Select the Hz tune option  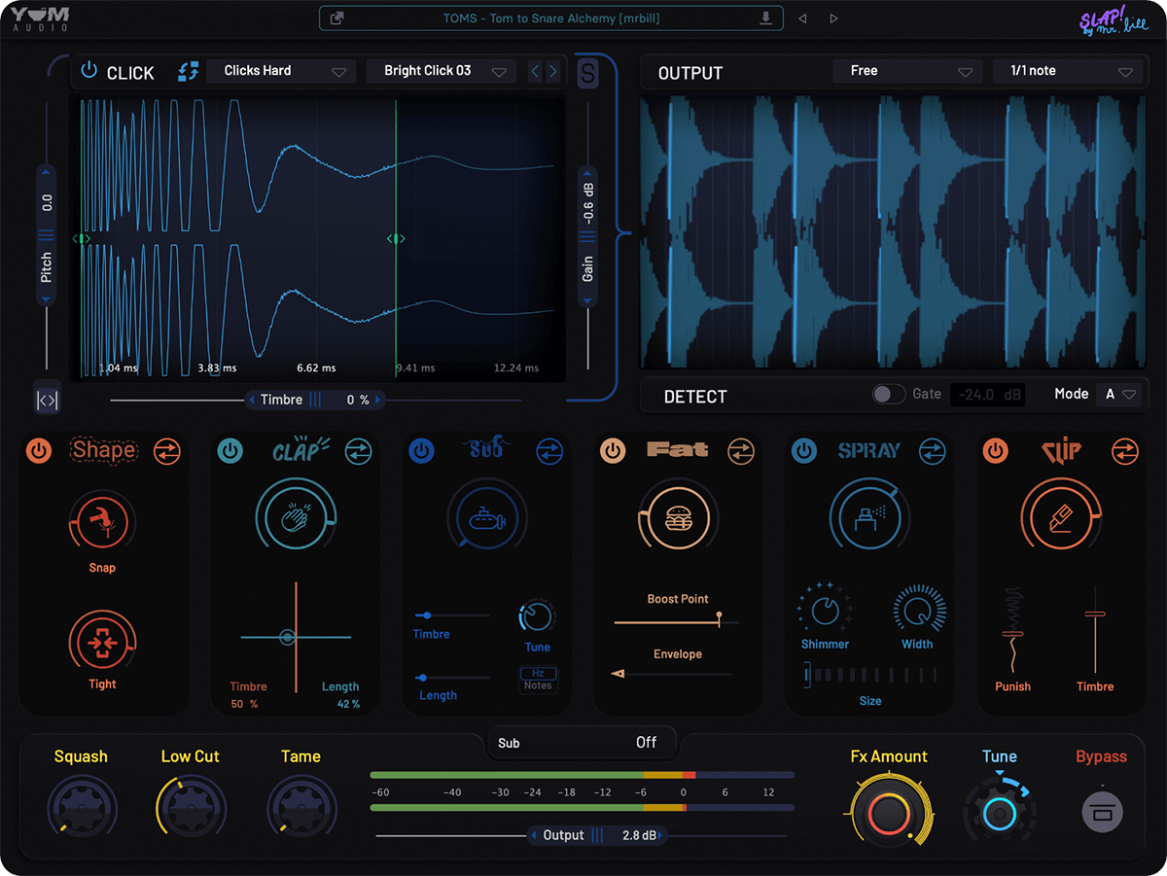click(538, 673)
